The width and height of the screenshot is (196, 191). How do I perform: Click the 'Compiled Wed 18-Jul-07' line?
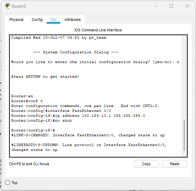[59, 38]
